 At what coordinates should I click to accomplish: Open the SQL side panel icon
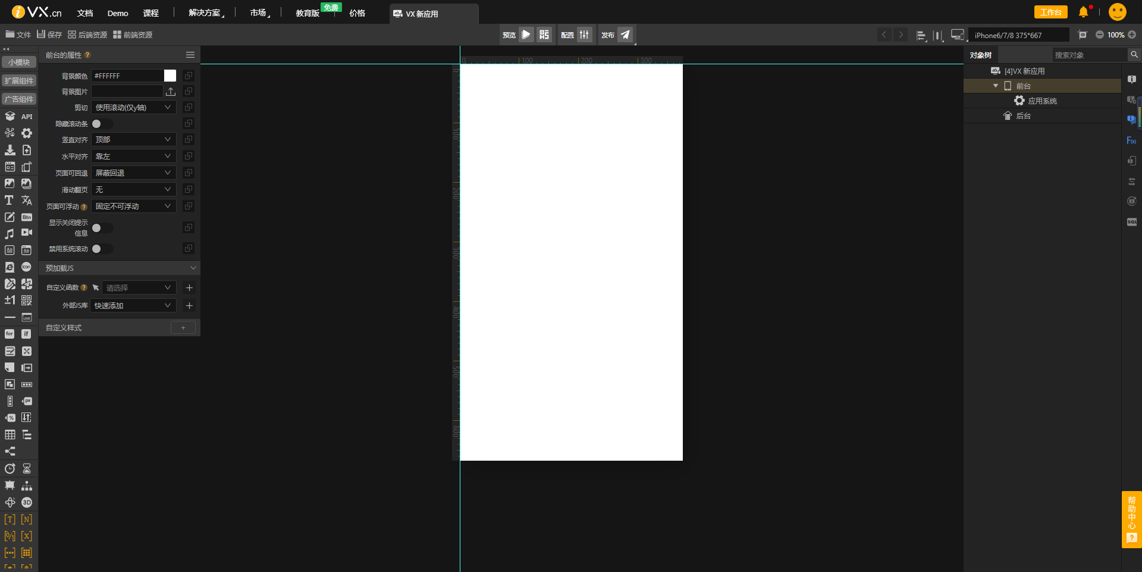click(x=1131, y=221)
